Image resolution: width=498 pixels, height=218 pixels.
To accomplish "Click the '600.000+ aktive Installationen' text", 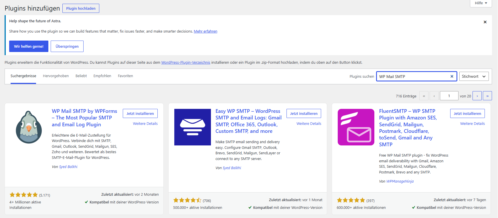I will tap(361, 208).
